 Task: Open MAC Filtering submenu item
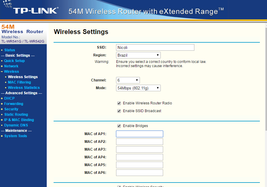tap(19, 82)
